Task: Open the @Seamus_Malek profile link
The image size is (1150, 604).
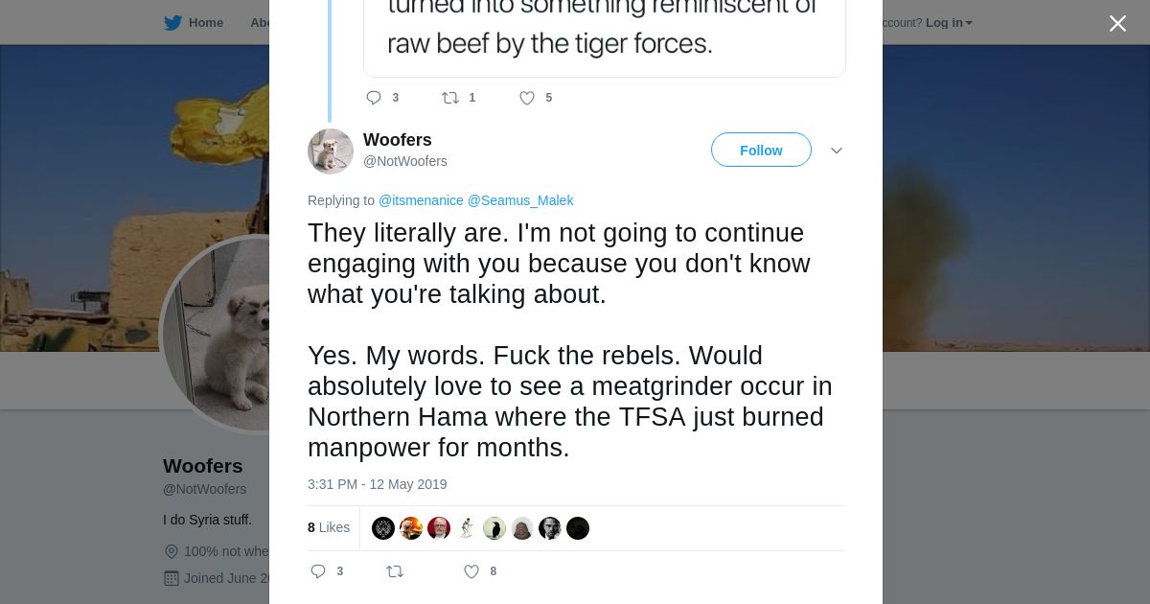Action: [x=520, y=200]
